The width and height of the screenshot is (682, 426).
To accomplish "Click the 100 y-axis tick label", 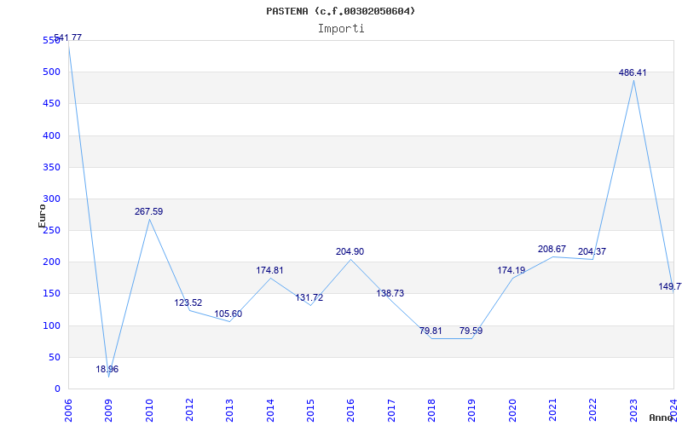I will point(51,325).
